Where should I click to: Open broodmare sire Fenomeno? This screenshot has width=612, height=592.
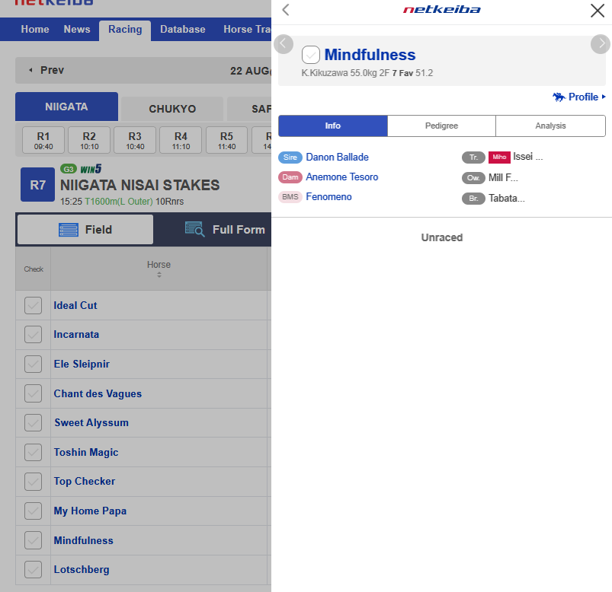(328, 197)
